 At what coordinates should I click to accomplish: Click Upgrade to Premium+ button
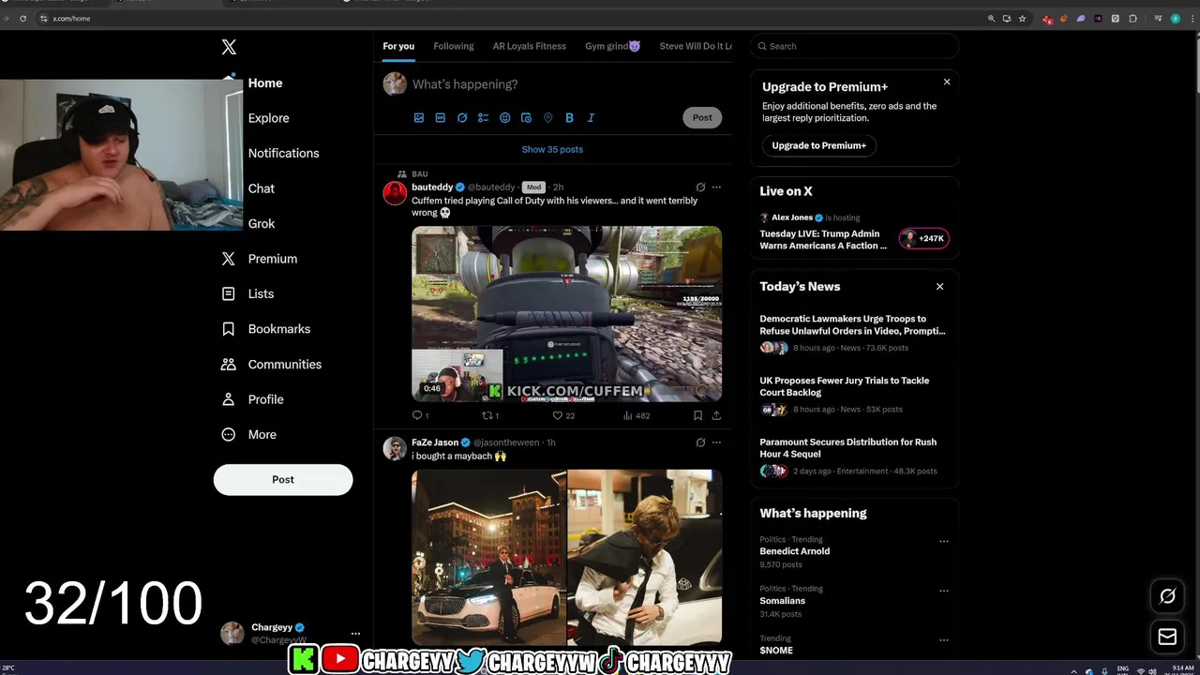[819, 145]
